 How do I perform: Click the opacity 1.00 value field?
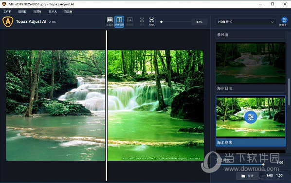coord(280,163)
